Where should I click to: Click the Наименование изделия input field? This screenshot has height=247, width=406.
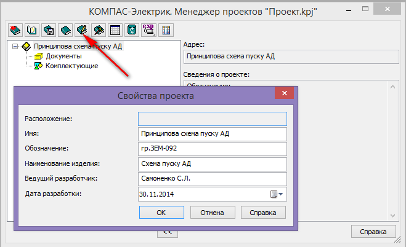tap(213, 164)
